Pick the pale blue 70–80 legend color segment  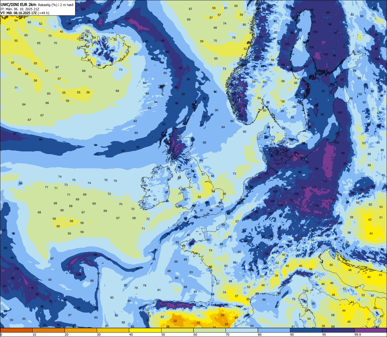(242, 330)
